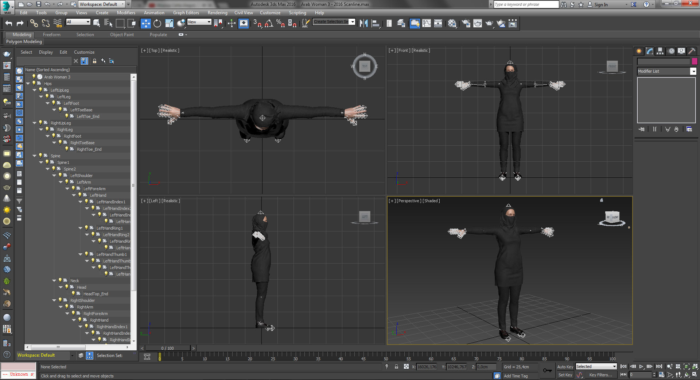700x380 pixels.
Task: Toggle the light bulb for LeftUpLeg
Action: (40, 90)
